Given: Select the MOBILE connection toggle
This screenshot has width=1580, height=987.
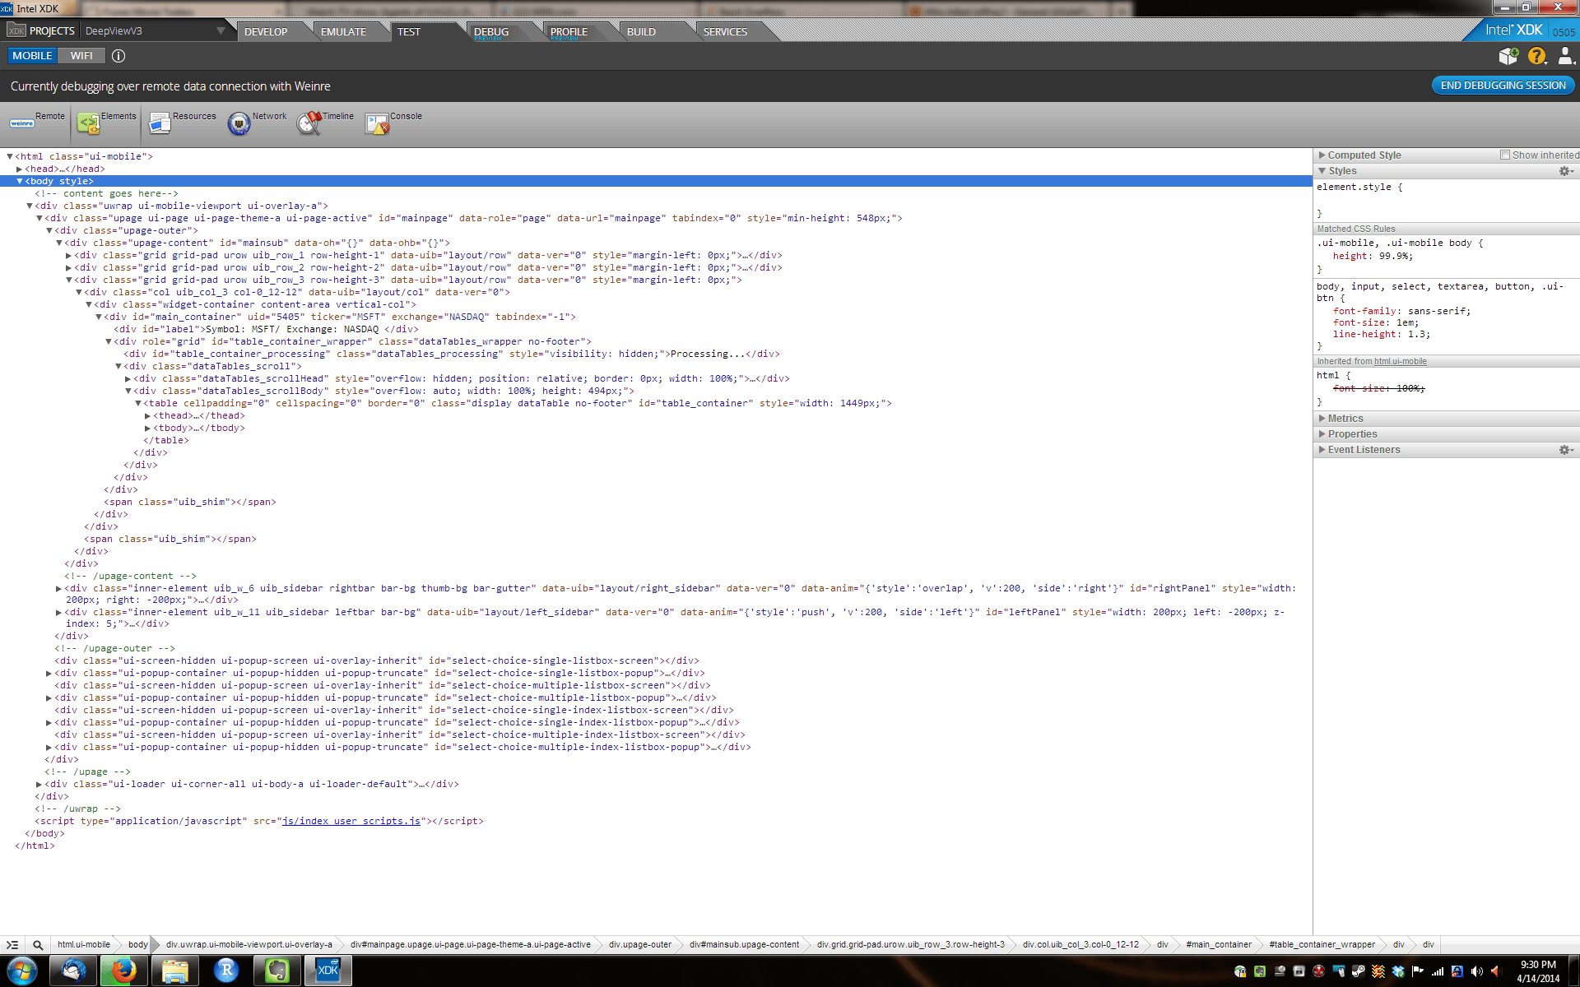Looking at the screenshot, I should pos(32,56).
